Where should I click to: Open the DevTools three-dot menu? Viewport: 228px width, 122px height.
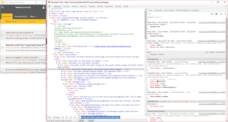226,6
